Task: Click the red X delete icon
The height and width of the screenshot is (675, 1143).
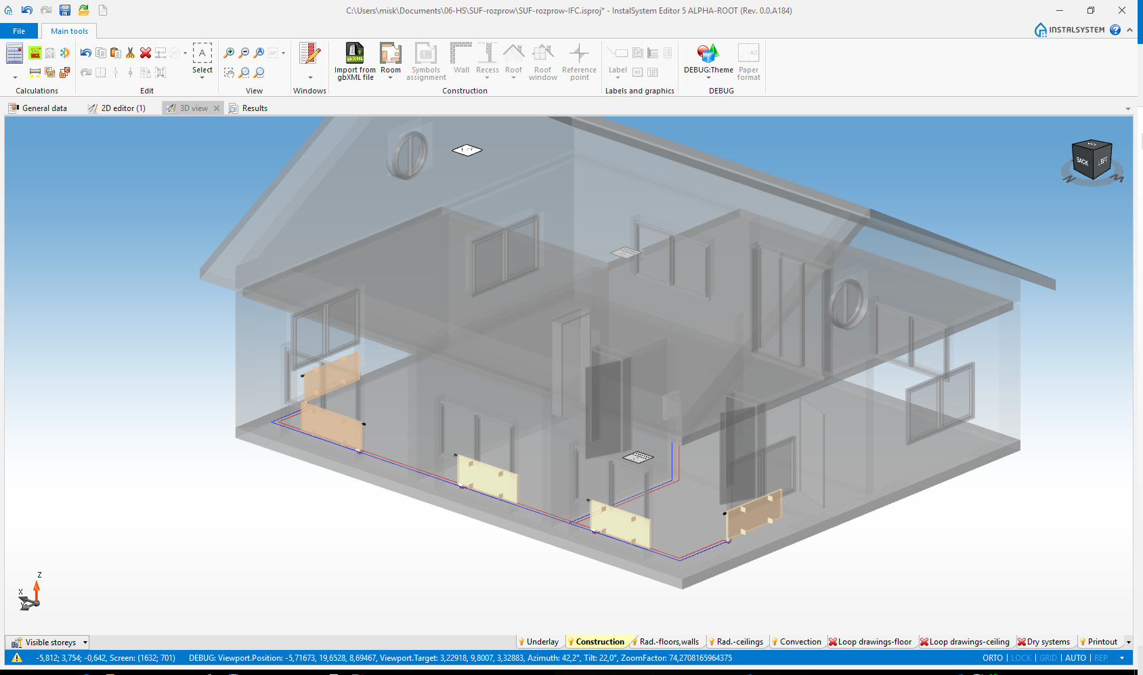Action: tap(145, 53)
